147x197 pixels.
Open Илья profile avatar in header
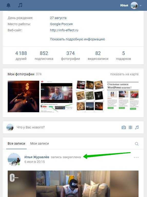click(x=134, y=5)
